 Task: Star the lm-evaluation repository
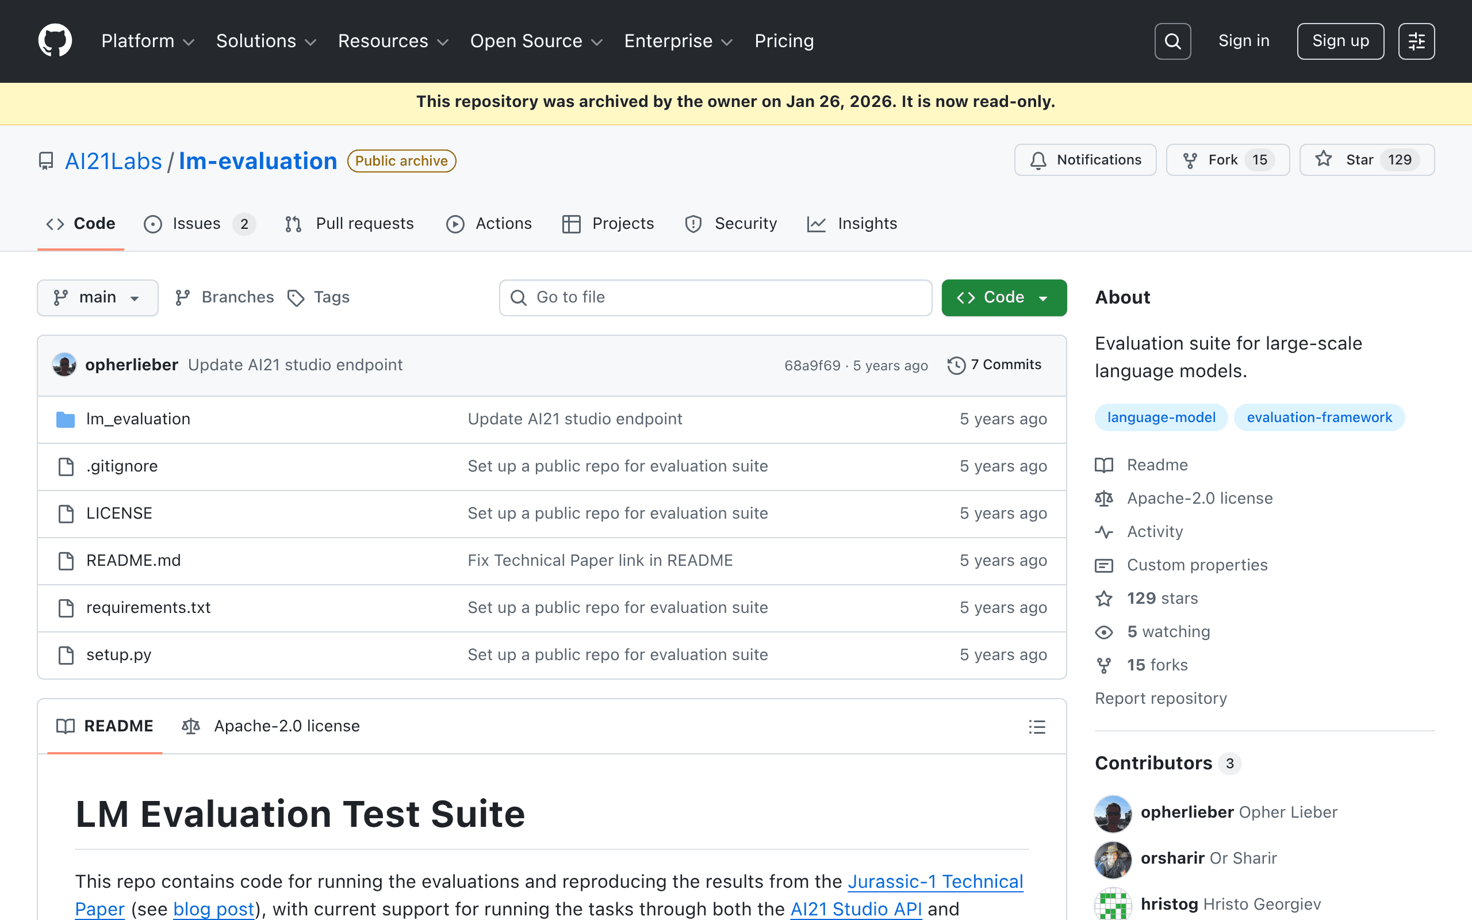1367,160
